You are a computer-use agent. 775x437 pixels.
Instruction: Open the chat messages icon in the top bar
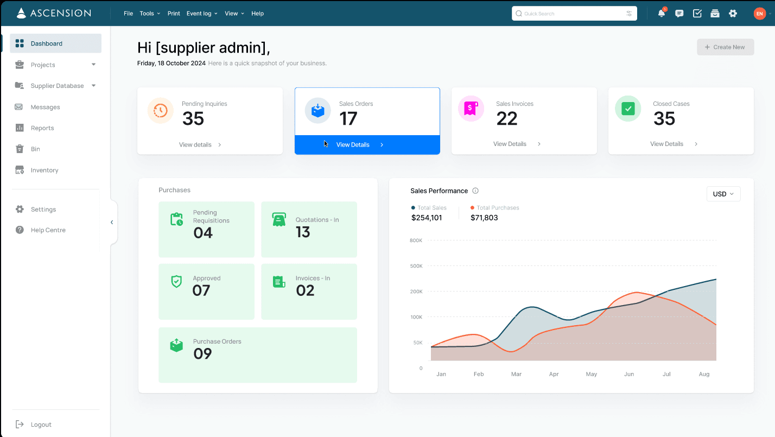[x=679, y=13]
